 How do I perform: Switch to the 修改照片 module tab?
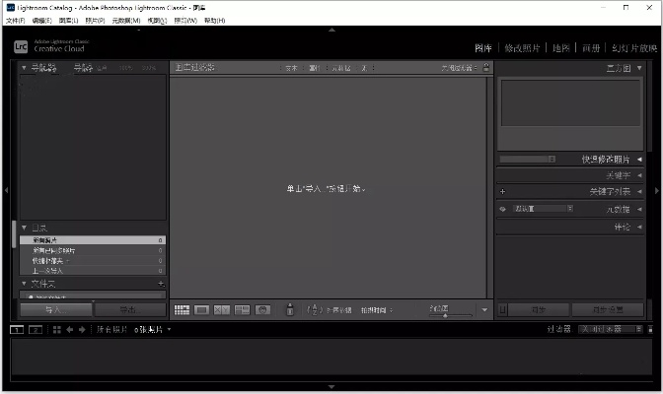[x=523, y=47]
